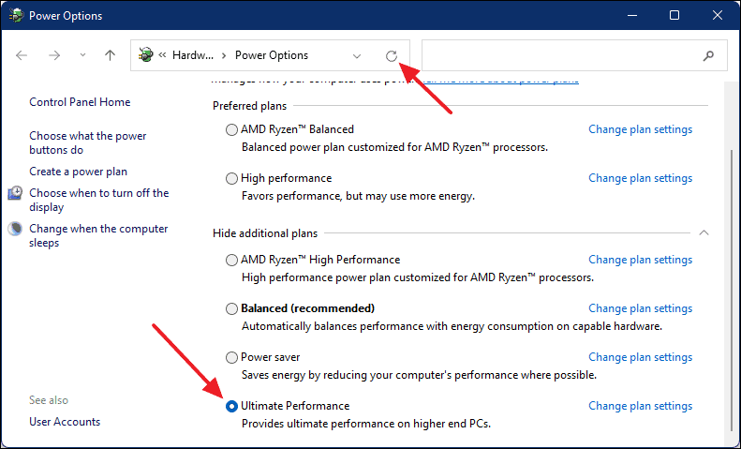The image size is (741, 449).
Task: Click the Hardw... breadcrumb item
Action: click(193, 55)
